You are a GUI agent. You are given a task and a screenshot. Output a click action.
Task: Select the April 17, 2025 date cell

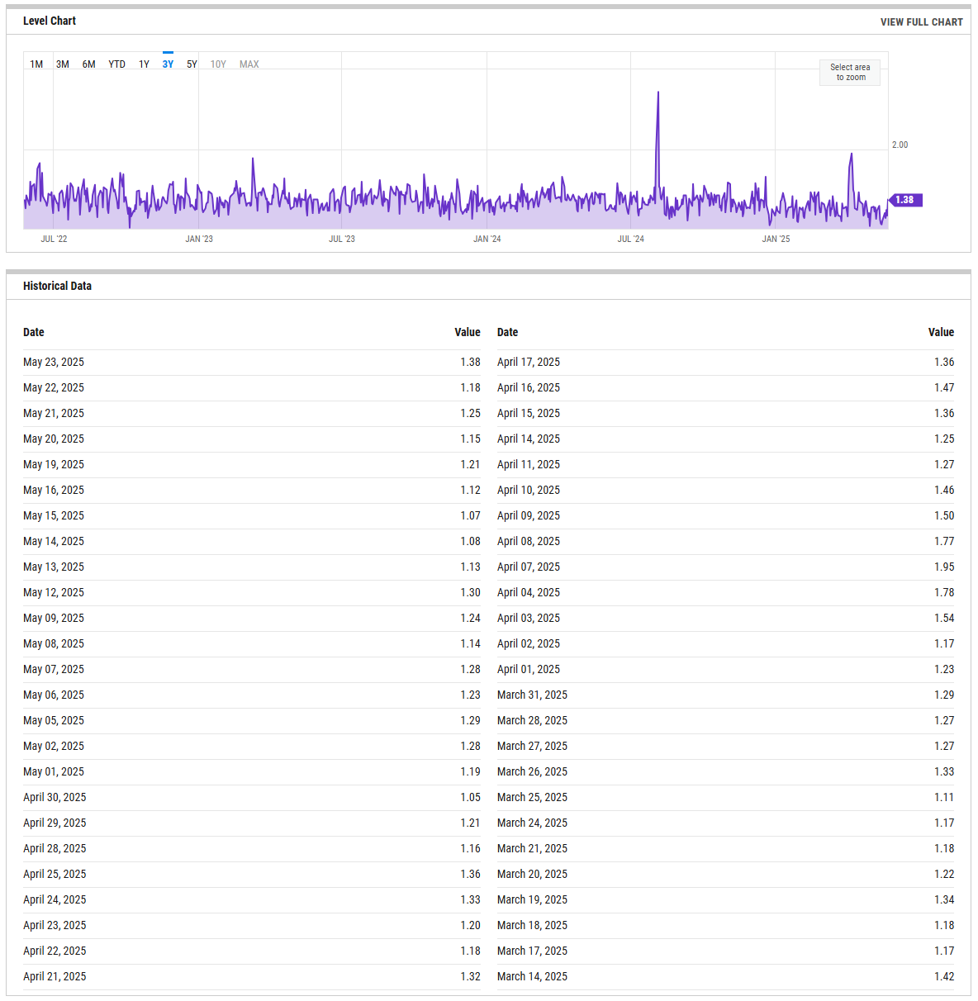[529, 362]
